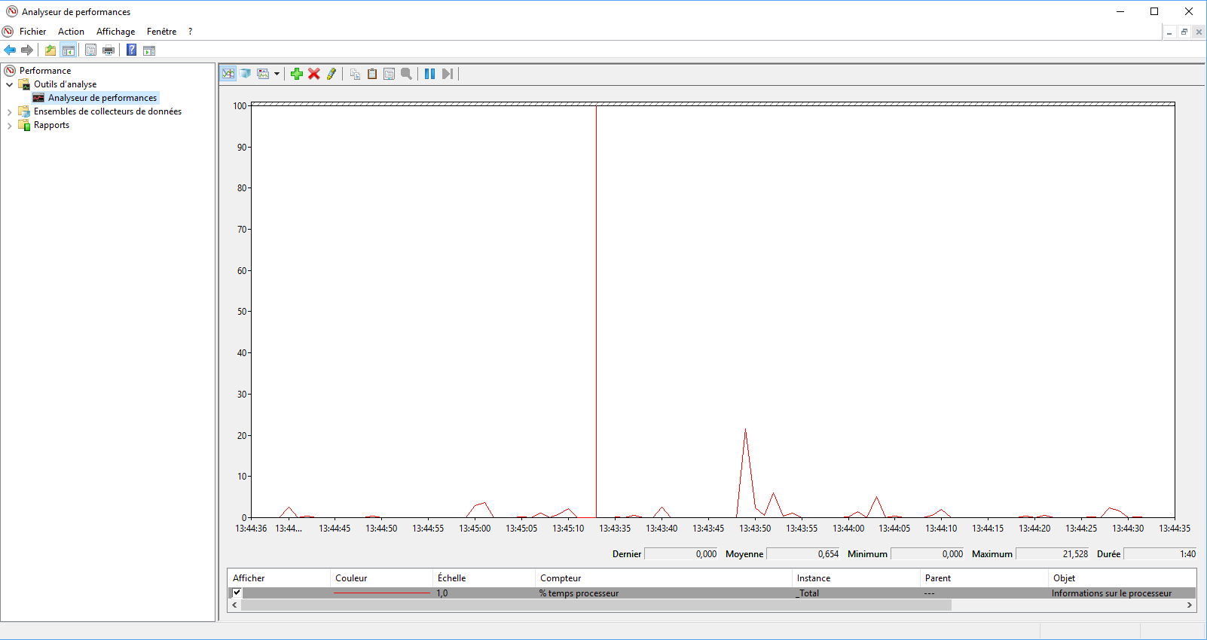Image resolution: width=1207 pixels, height=640 pixels.
Task: Click the paste counter list clipboard icon
Action: point(372,74)
